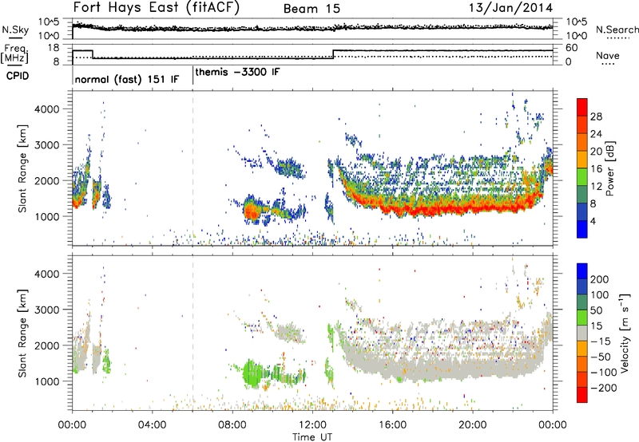Click the 'Beam 15' label
Screen dimensions: 639x442
pyautogui.click(x=312, y=9)
